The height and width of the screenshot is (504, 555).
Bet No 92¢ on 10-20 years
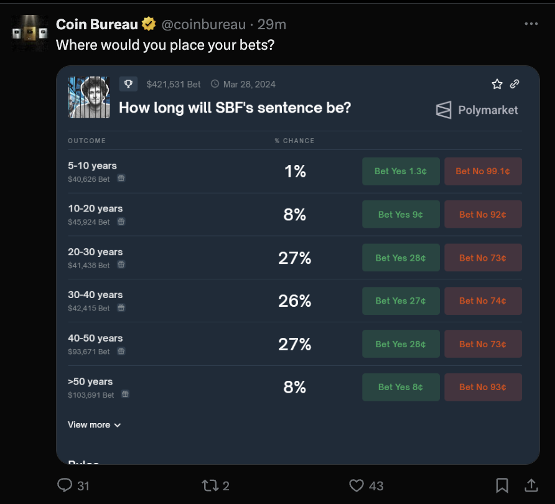483,215
